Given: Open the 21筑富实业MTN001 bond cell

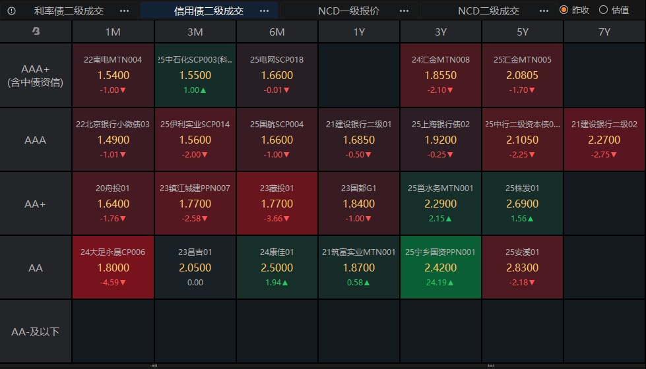Looking at the screenshot, I should (x=359, y=268).
